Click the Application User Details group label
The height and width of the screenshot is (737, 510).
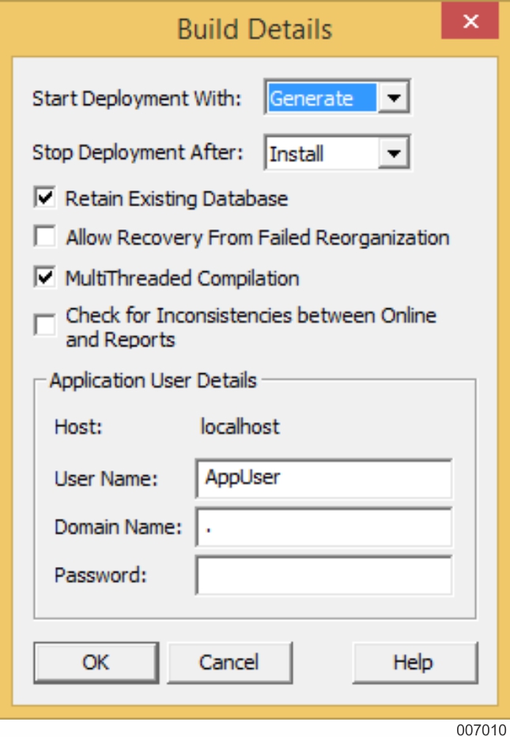pos(153,380)
